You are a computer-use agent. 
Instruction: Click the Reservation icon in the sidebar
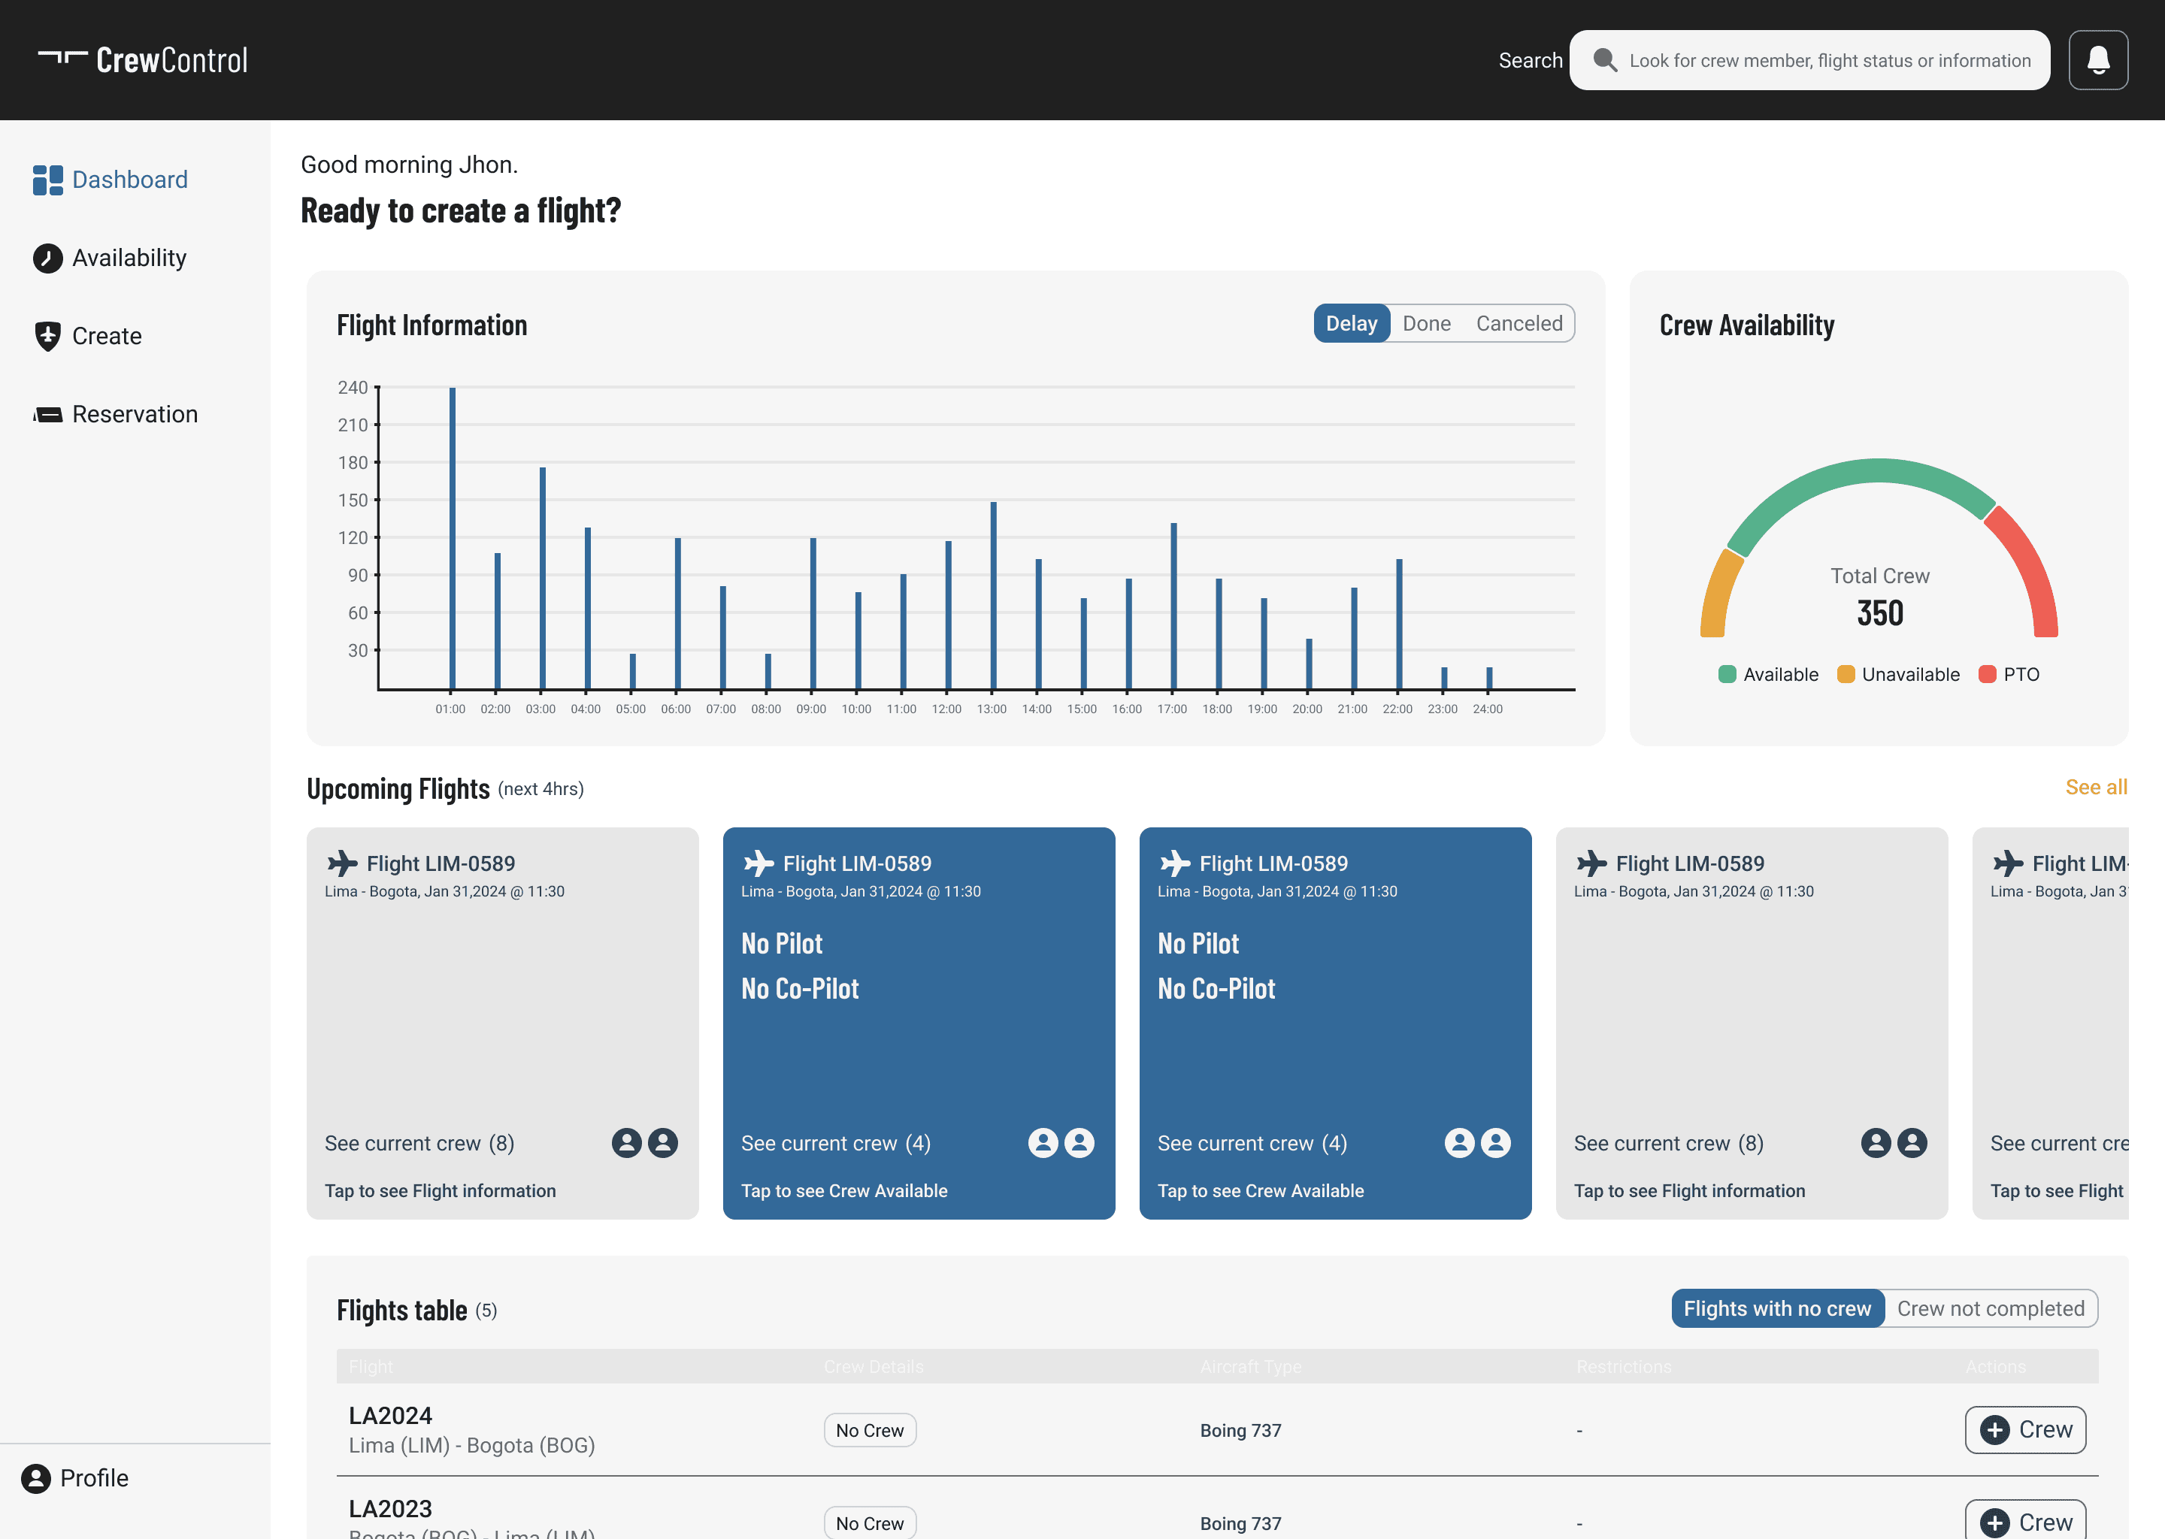[47, 414]
